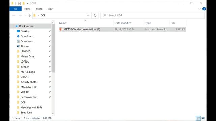This screenshot has height=121, width=216.
Task: Click pin icon next to Pictures
Action: (50, 46)
